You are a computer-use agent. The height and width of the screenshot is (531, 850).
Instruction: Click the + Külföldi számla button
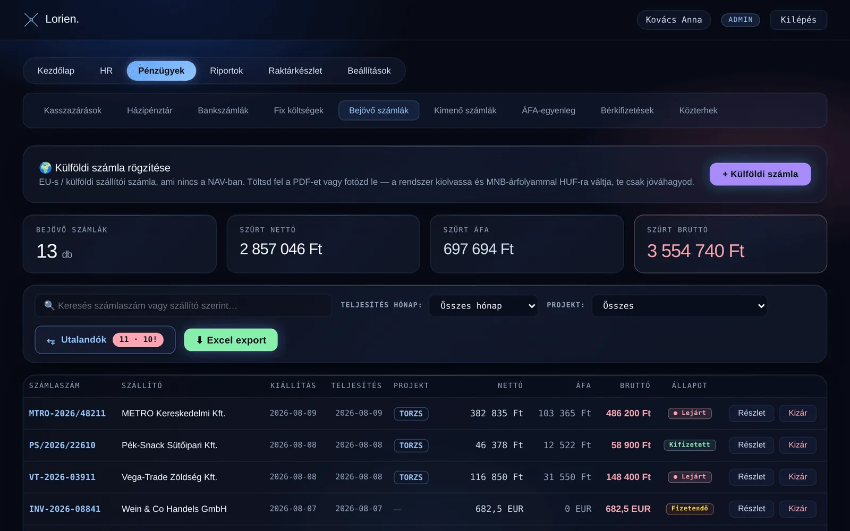[760, 174]
